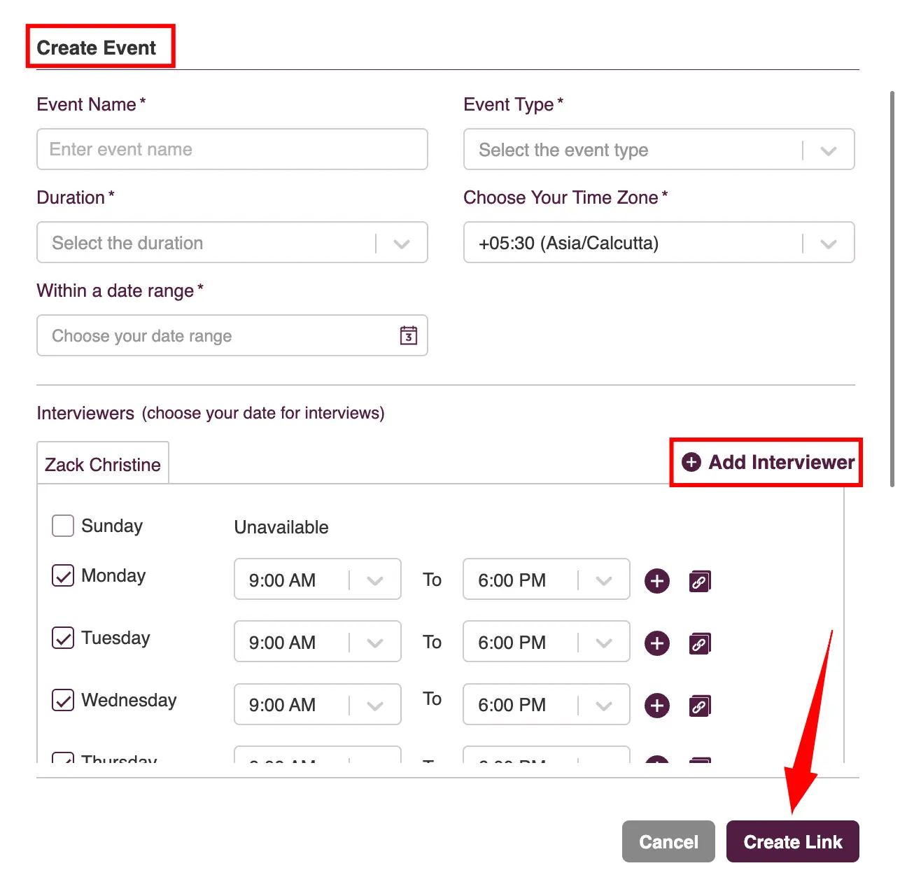Click the vertical scrollbar on the right
Image resolution: width=900 pixels, height=889 pixels.
tap(892, 288)
